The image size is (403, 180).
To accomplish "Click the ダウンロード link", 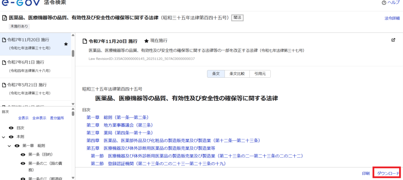I will (x=388, y=173).
